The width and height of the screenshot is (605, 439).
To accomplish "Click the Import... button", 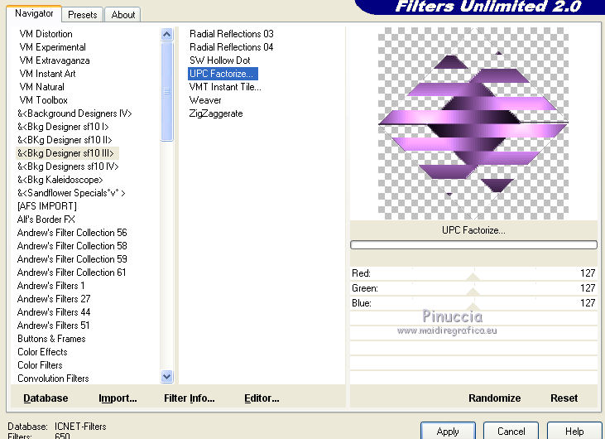I will click(x=118, y=398).
